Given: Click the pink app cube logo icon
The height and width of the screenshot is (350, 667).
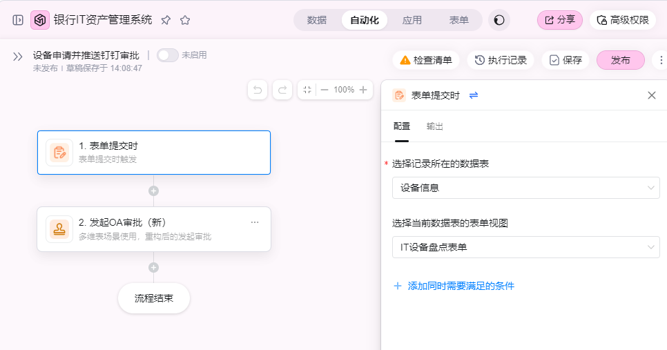Looking at the screenshot, I should click(40, 20).
